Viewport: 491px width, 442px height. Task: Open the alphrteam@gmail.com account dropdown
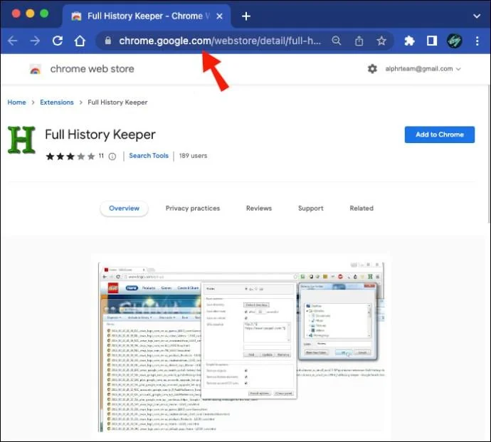click(423, 69)
